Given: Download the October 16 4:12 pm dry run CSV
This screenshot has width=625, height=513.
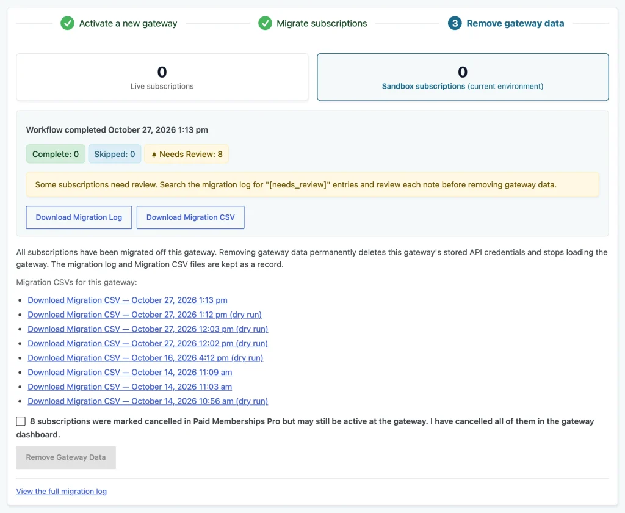Looking at the screenshot, I should 145,358.
